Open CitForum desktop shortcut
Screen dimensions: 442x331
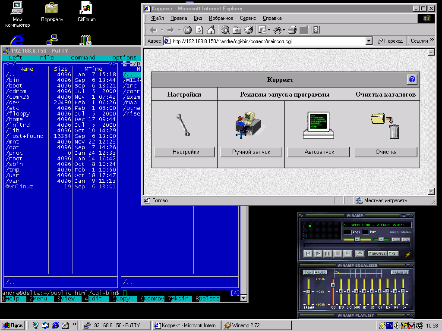tap(86, 12)
